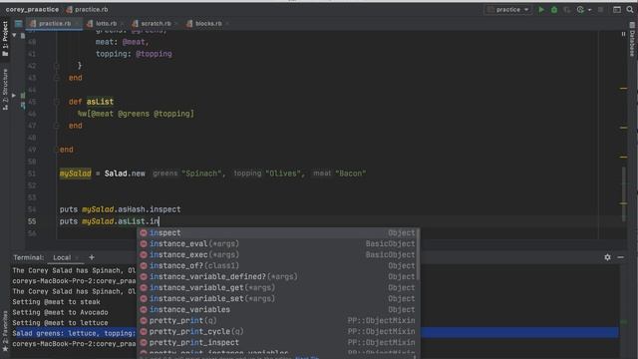This screenshot has width=638, height=359.
Task: Click 'Setting @meat to steak' terminal line
Action: [56, 302]
